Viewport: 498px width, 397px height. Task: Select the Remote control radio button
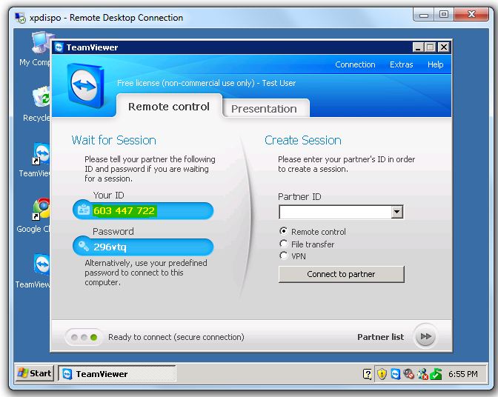click(283, 231)
